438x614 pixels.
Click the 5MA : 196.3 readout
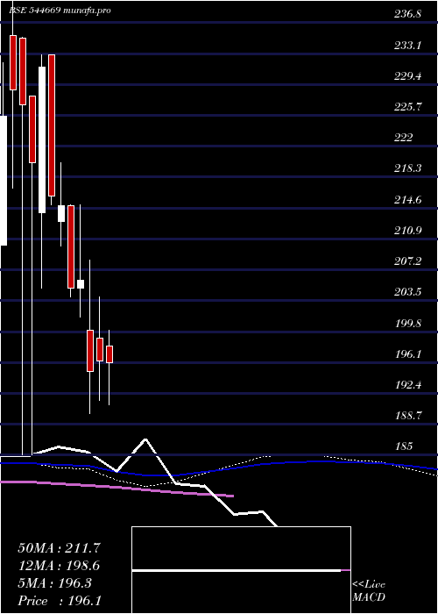click(54, 583)
